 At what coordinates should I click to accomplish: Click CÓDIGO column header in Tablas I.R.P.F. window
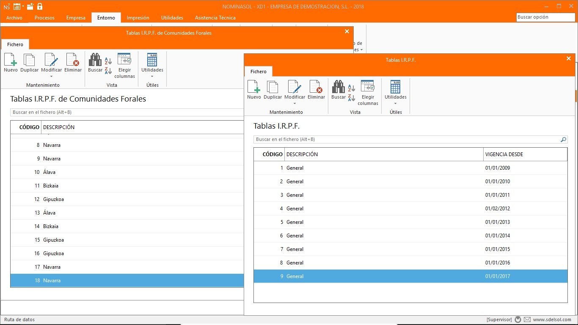pos(269,154)
